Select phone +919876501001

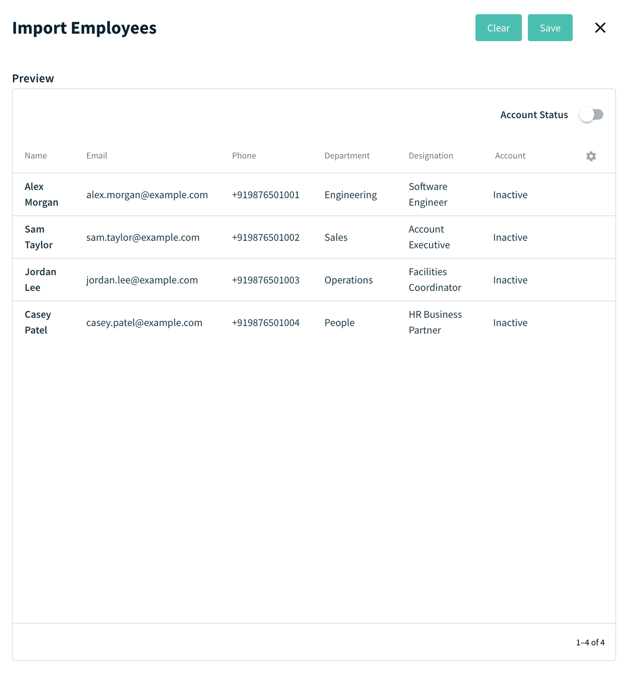(x=266, y=195)
